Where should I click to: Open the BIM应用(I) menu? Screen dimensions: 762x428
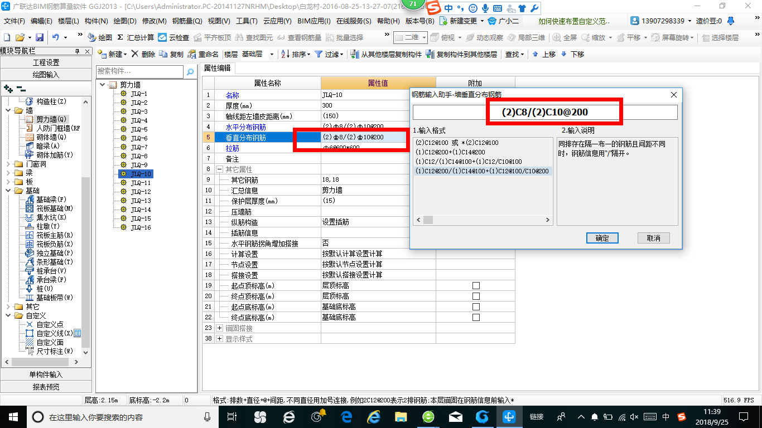click(314, 21)
